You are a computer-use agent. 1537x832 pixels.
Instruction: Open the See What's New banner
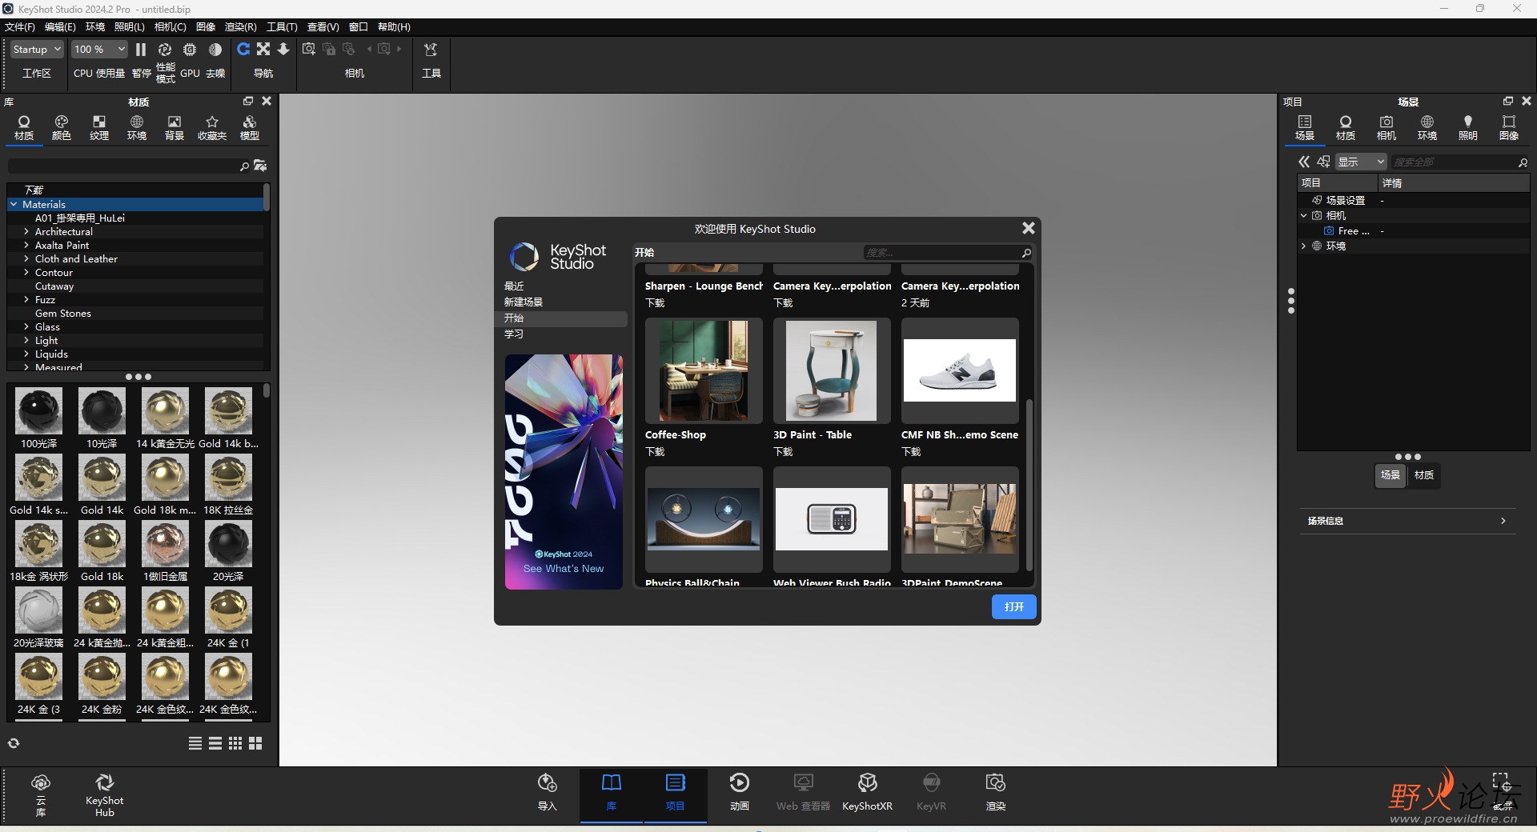564,472
